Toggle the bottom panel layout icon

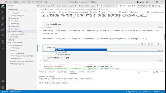141,2
